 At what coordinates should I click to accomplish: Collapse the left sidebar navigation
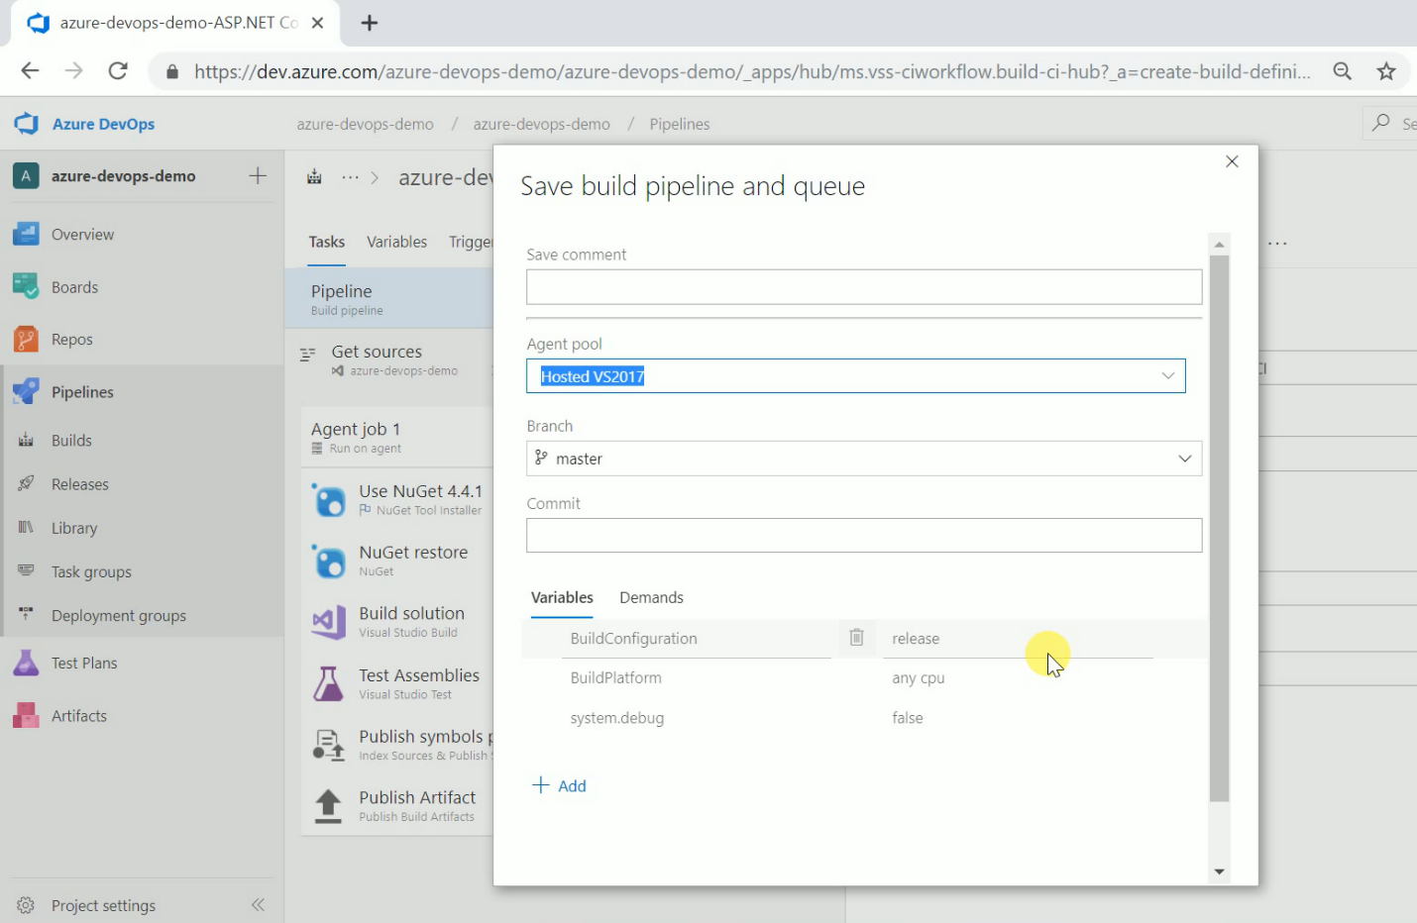click(258, 905)
